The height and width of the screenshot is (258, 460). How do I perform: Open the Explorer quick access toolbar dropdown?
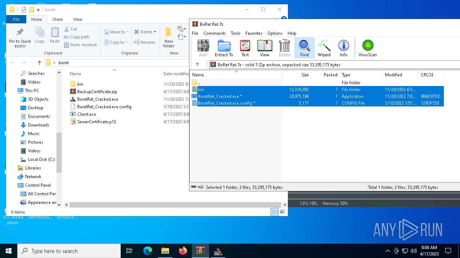38,10
